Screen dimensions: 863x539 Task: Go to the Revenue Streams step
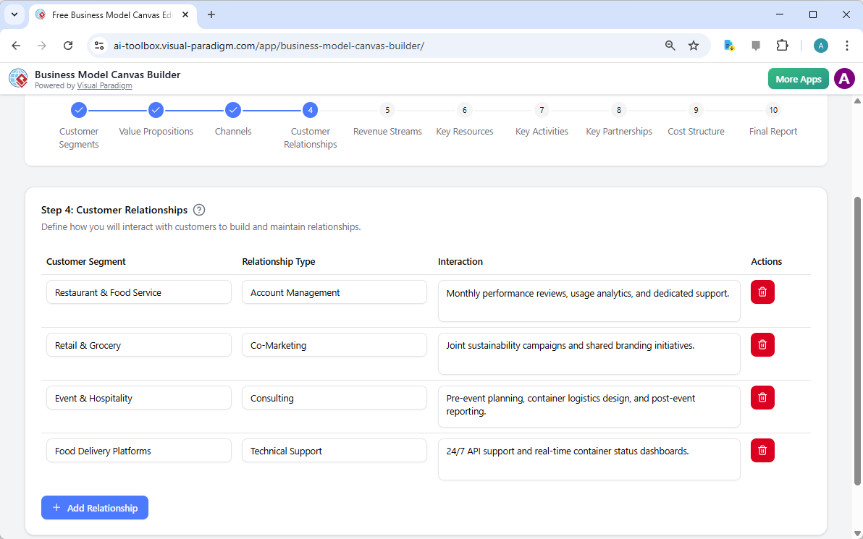(387, 110)
